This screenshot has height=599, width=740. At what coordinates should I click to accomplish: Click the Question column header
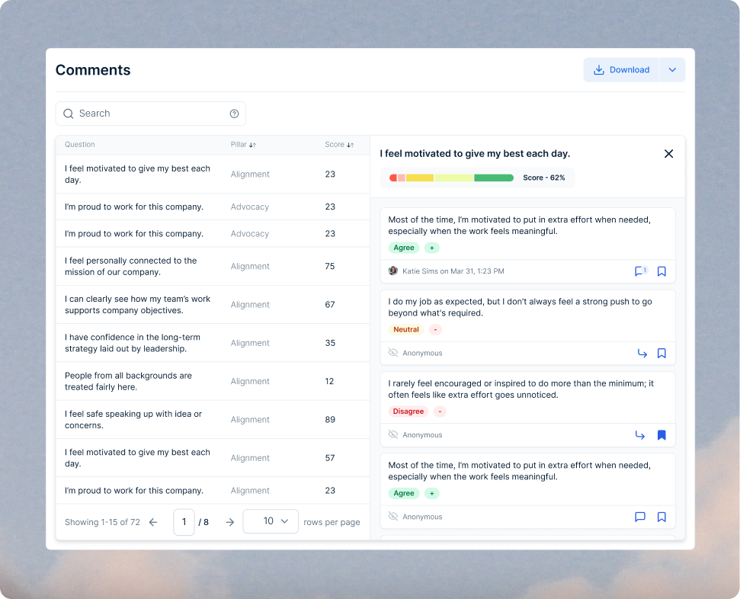tap(80, 145)
